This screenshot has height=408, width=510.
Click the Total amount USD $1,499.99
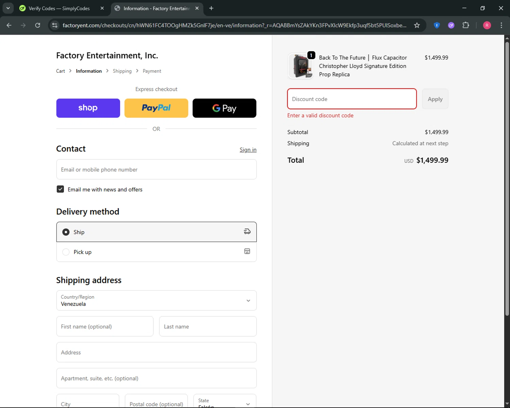(426, 160)
